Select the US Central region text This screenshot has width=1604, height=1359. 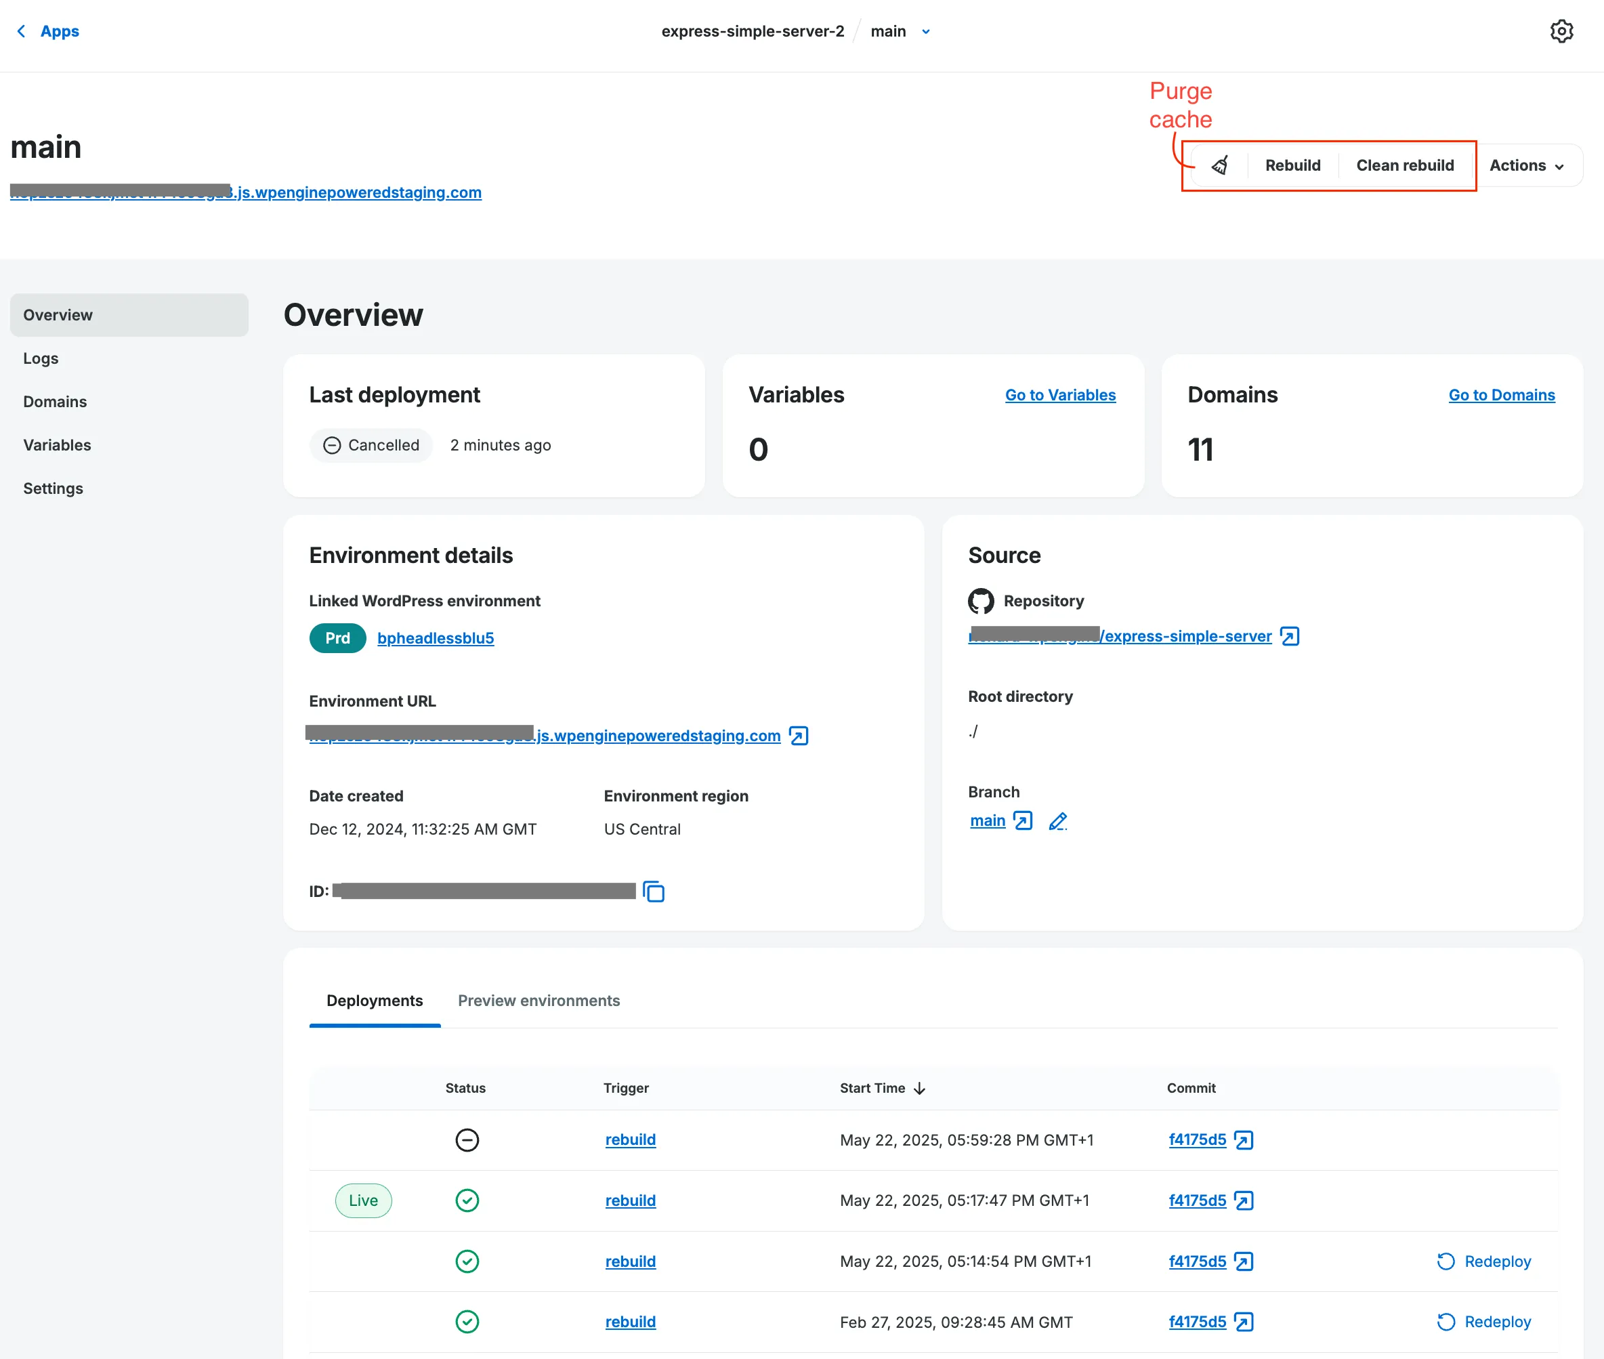(x=643, y=830)
